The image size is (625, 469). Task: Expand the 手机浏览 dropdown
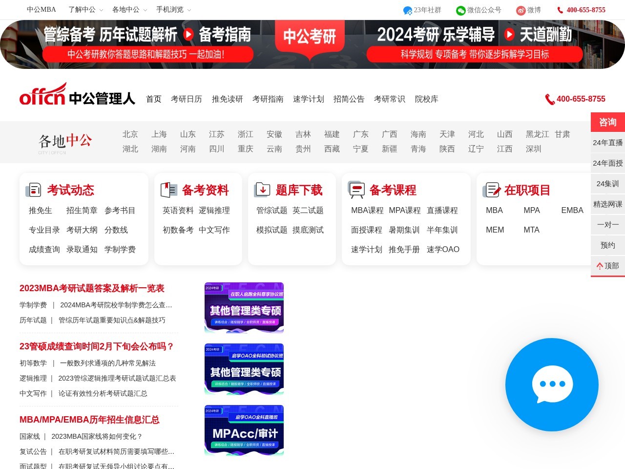pyautogui.click(x=173, y=10)
